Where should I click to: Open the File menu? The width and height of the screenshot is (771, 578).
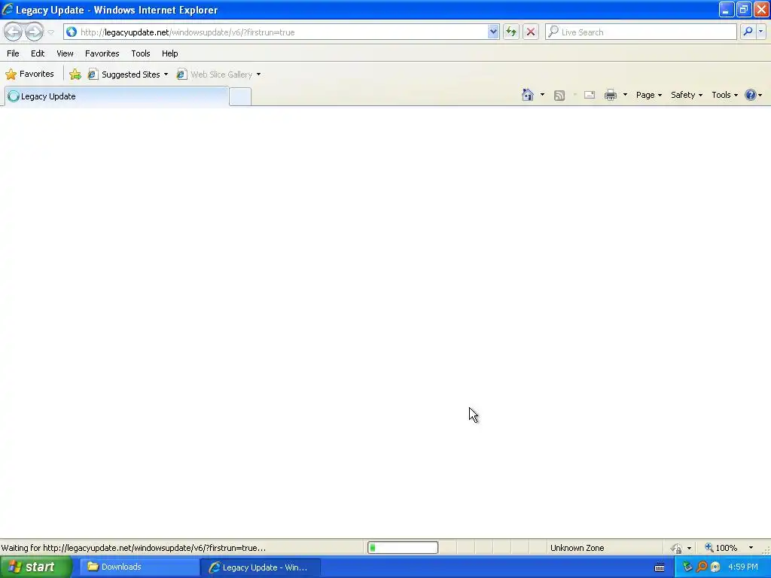pos(14,53)
